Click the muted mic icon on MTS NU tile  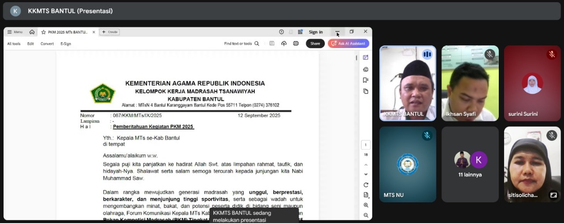(x=427, y=135)
